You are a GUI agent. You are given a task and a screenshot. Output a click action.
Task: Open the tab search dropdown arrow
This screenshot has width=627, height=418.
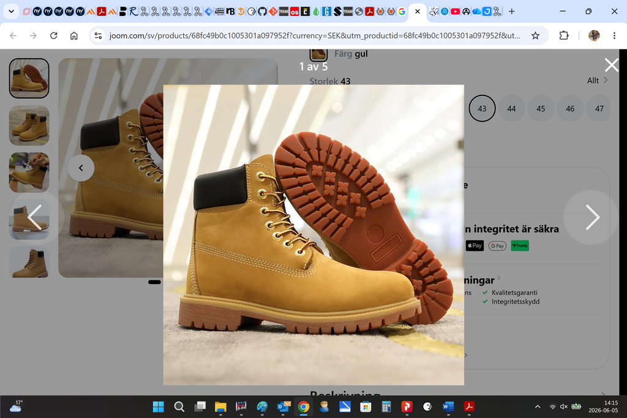click(x=11, y=12)
